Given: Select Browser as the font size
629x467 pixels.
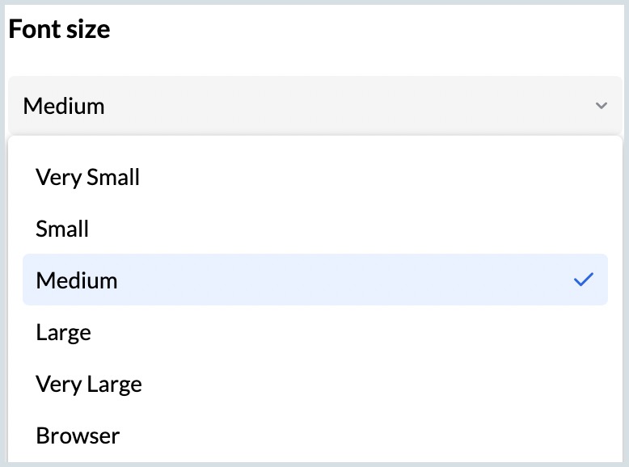Looking at the screenshot, I should [x=78, y=435].
